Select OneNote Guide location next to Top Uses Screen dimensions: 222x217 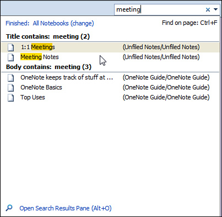click(x=166, y=97)
